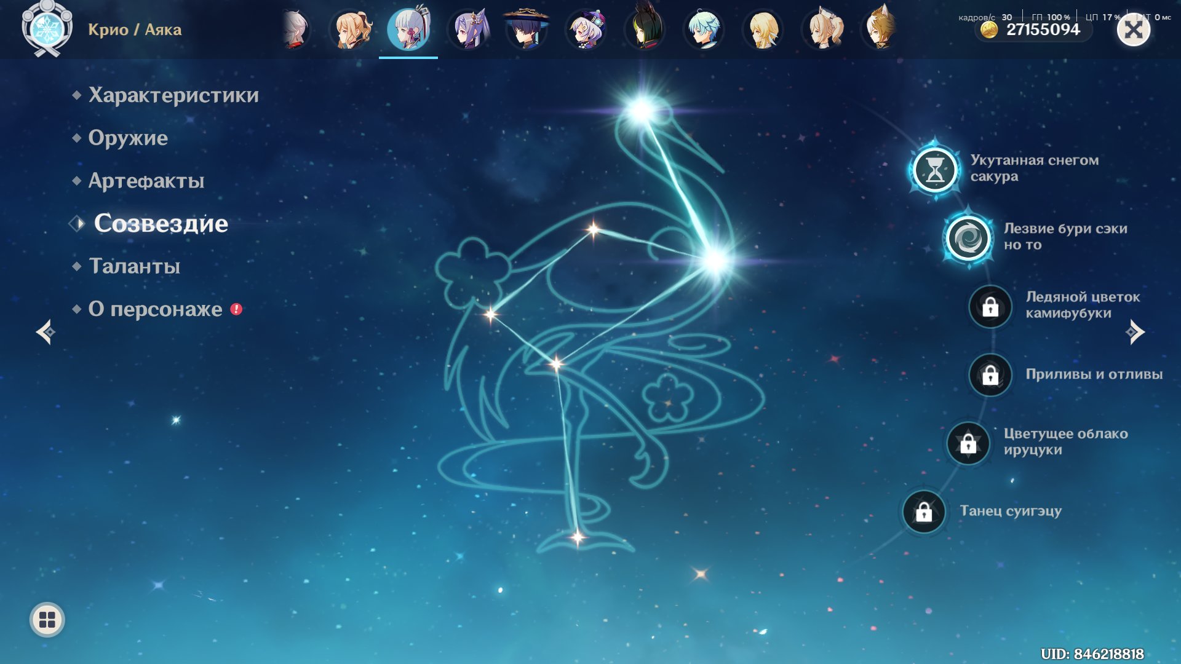Click the bright star at constellation neck
The image size is (1181, 664).
click(x=715, y=261)
